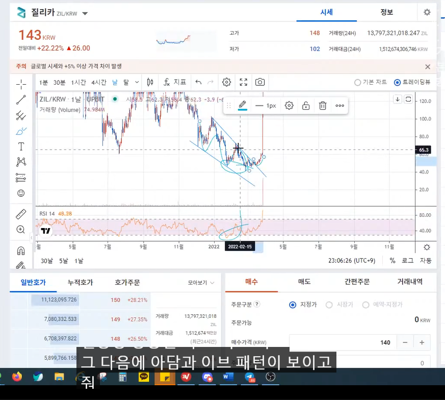Switch chart to fullscreen mode

(x=244, y=82)
